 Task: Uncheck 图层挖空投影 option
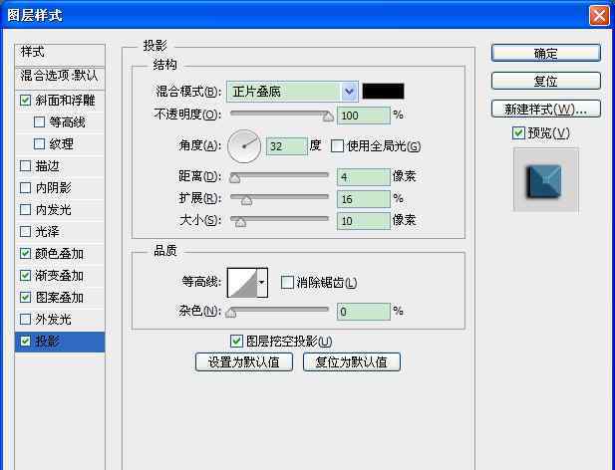tap(236, 342)
